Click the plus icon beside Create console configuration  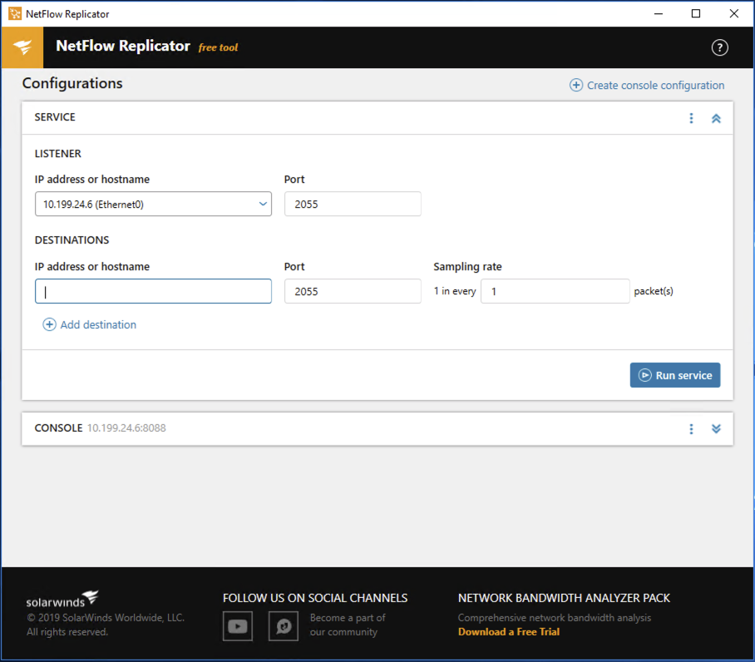click(x=576, y=85)
